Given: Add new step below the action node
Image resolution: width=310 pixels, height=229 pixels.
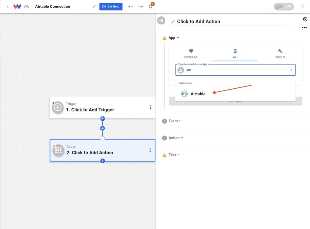Looking at the screenshot, I should click(102, 161).
